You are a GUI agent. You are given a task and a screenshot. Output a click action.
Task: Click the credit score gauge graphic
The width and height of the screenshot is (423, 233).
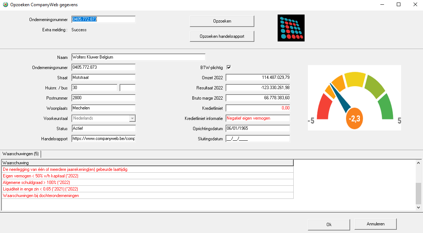pyautogui.click(x=354, y=98)
